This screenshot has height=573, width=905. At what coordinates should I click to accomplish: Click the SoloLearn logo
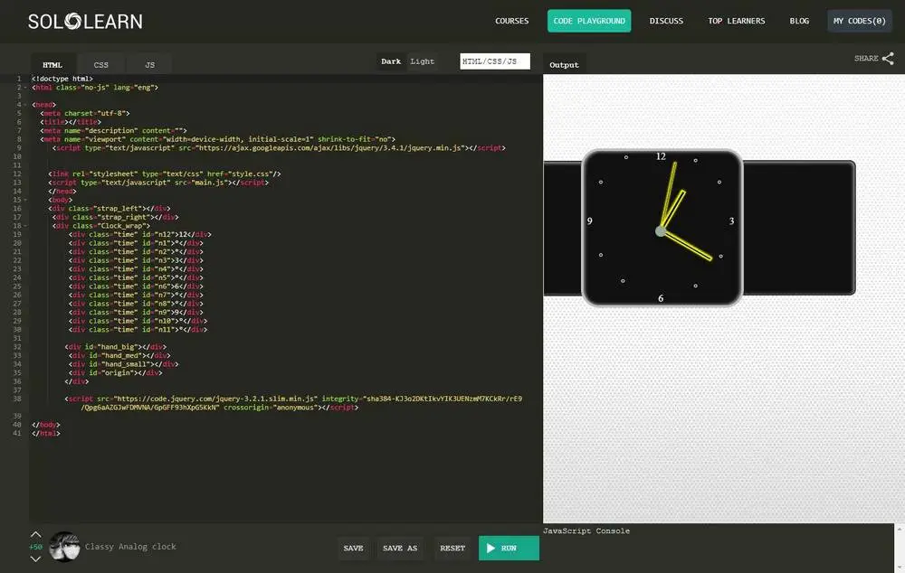click(85, 22)
